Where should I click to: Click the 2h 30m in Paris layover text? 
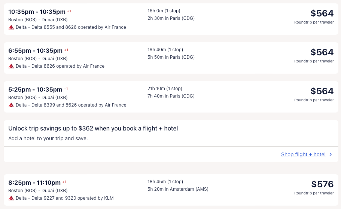pos(171,18)
